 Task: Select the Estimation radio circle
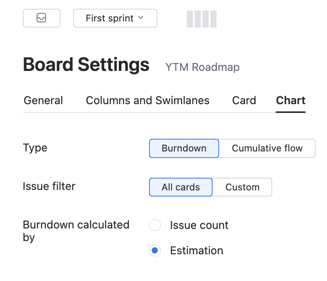155,251
